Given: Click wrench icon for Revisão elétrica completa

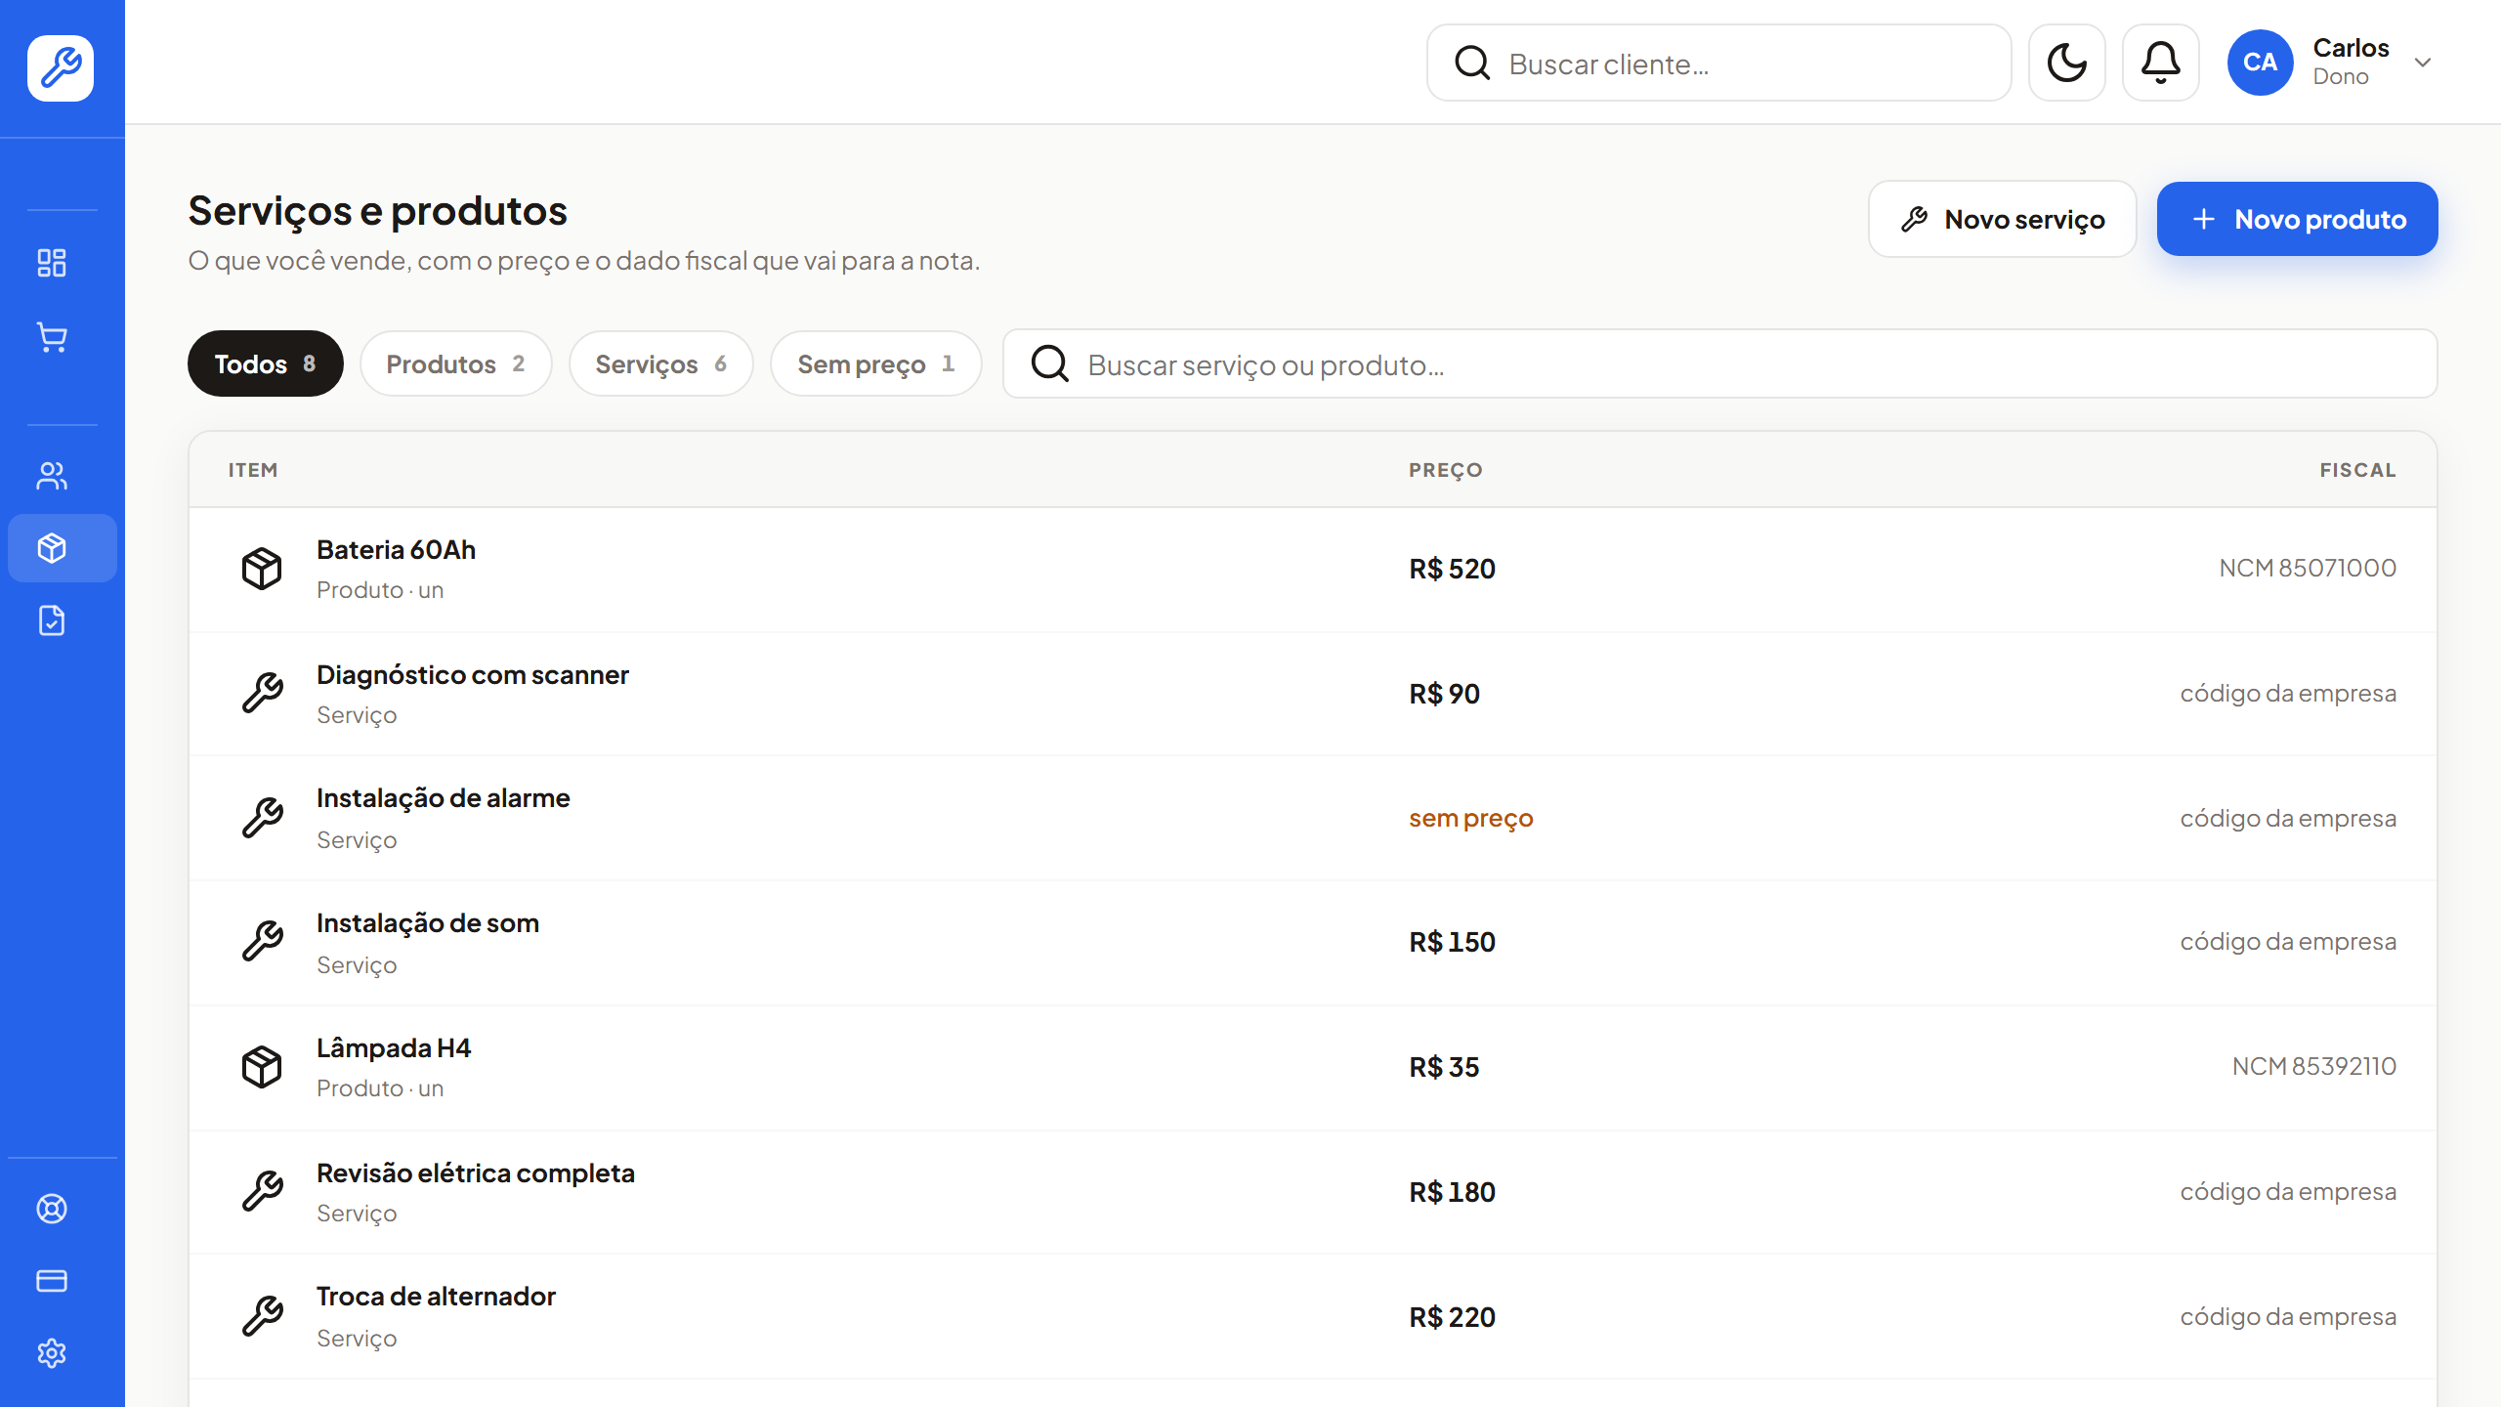Looking at the screenshot, I should (262, 1192).
